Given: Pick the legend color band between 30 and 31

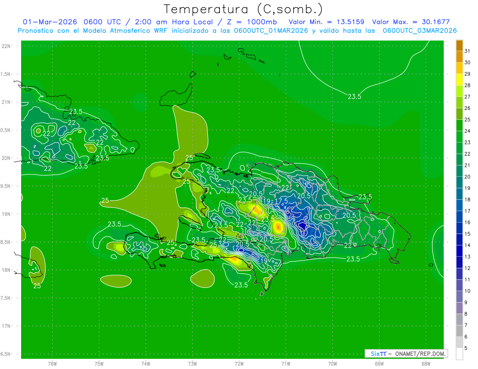Looking at the screenshot, I should click(x=459, y=57).
